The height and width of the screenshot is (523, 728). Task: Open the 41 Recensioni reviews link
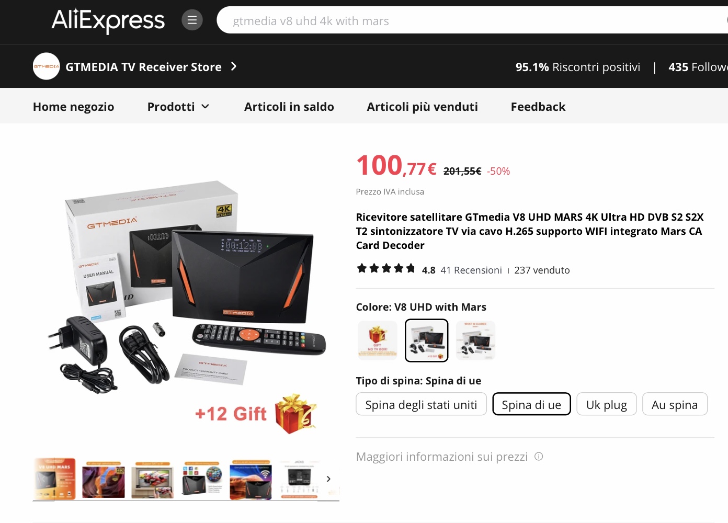[x=471, y=270]
